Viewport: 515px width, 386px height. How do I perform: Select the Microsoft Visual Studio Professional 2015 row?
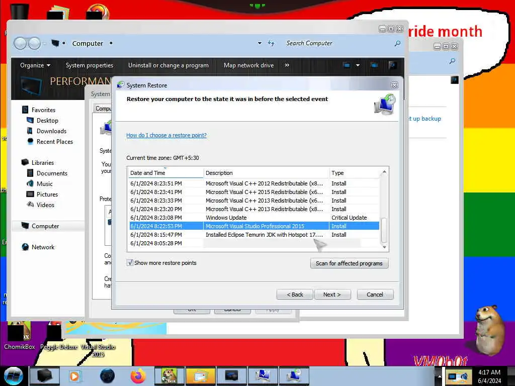point(253,226)
